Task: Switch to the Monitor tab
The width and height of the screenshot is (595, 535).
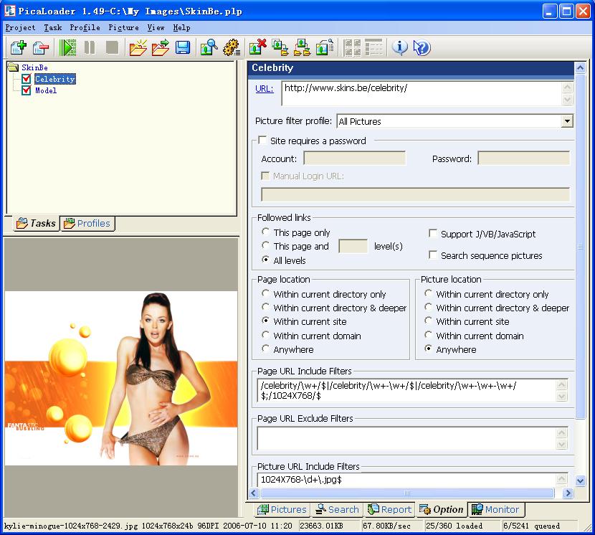Action: click(x=495, y=509)
